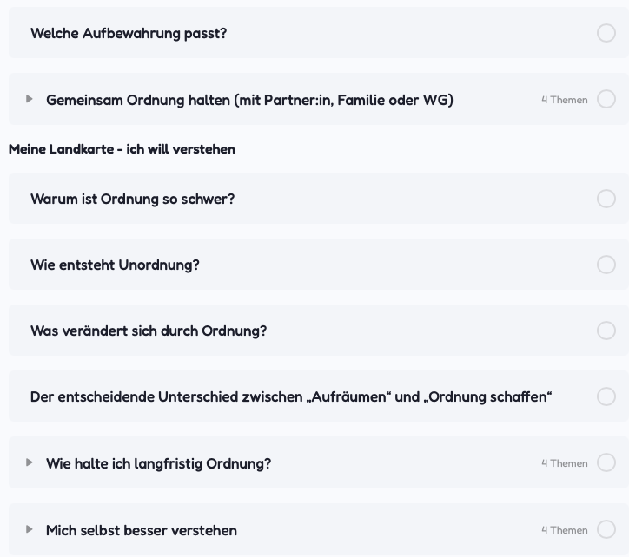Image resolution: width=629 pixels, height=557 pixels.
Task: Click '4 Themen' label of 'Gemeinsam Ordnung halten'
Action: coord(565,100)
